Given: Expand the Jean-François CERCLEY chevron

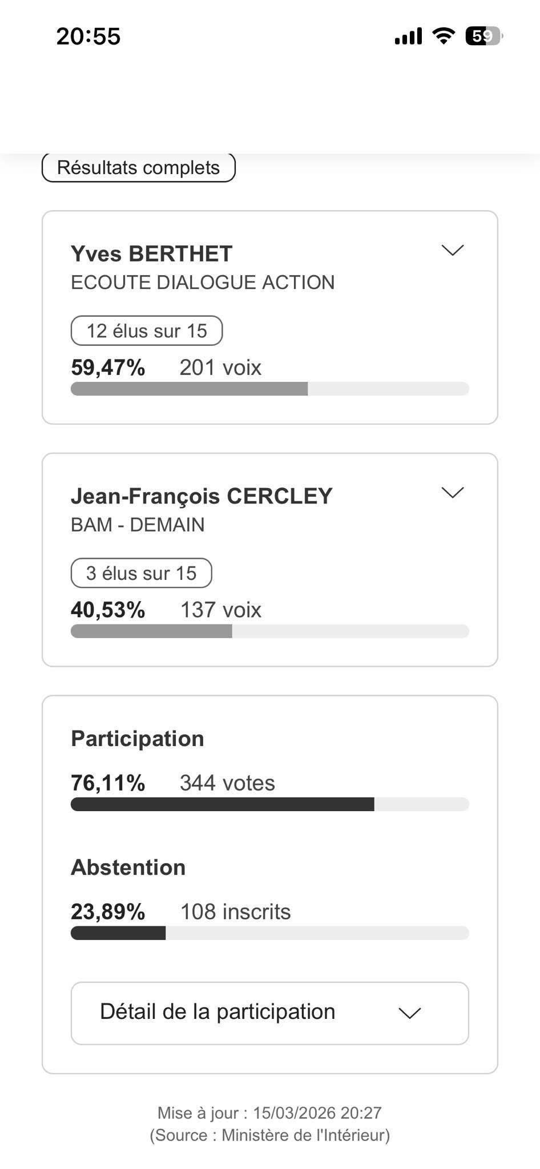Looking at the screenshot, I should click(x=453, y=493).
